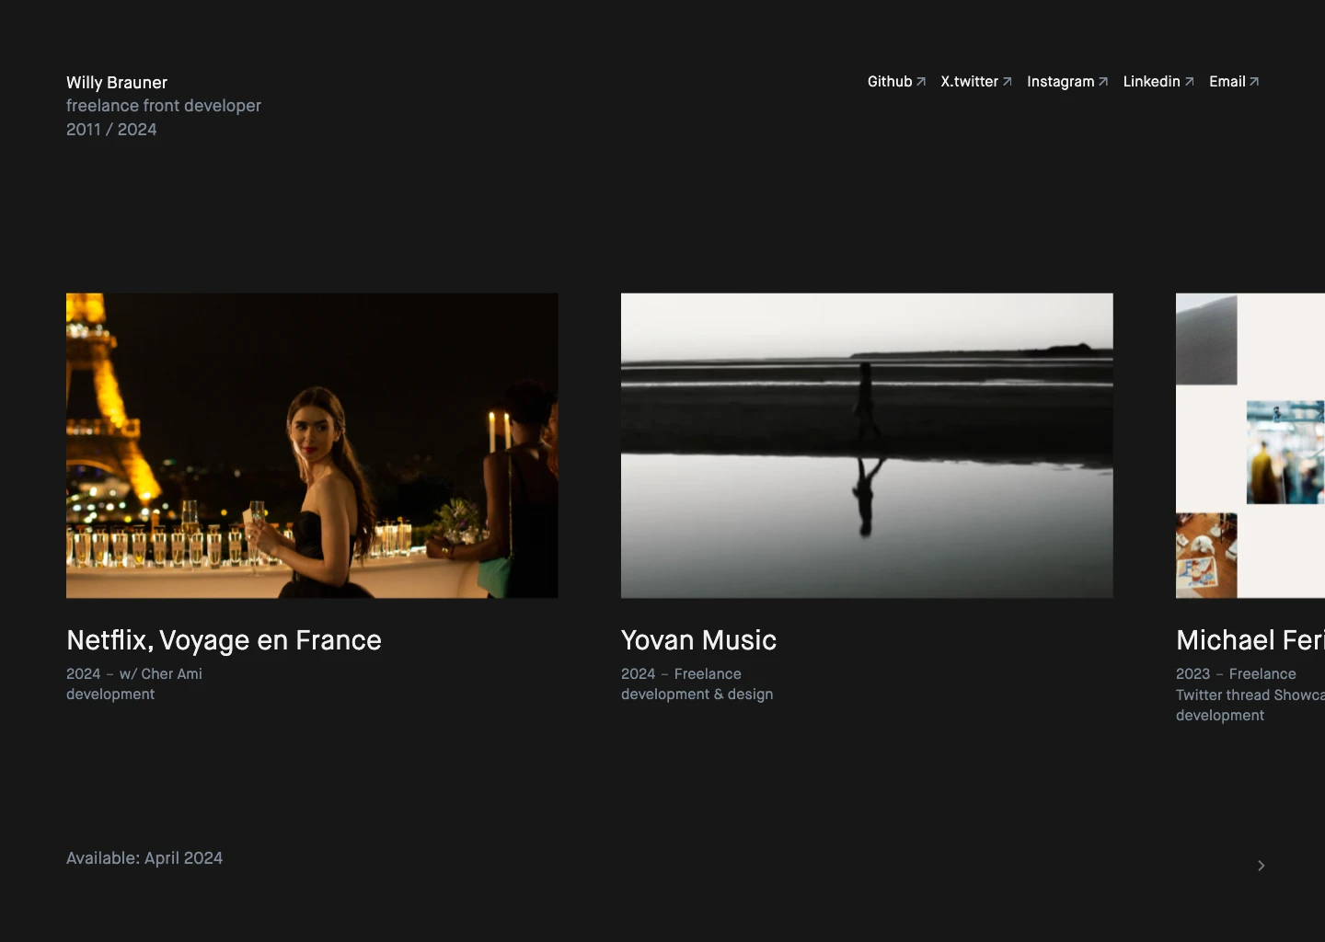
Task: Open the Github link
Action: (x=896, y=82)
